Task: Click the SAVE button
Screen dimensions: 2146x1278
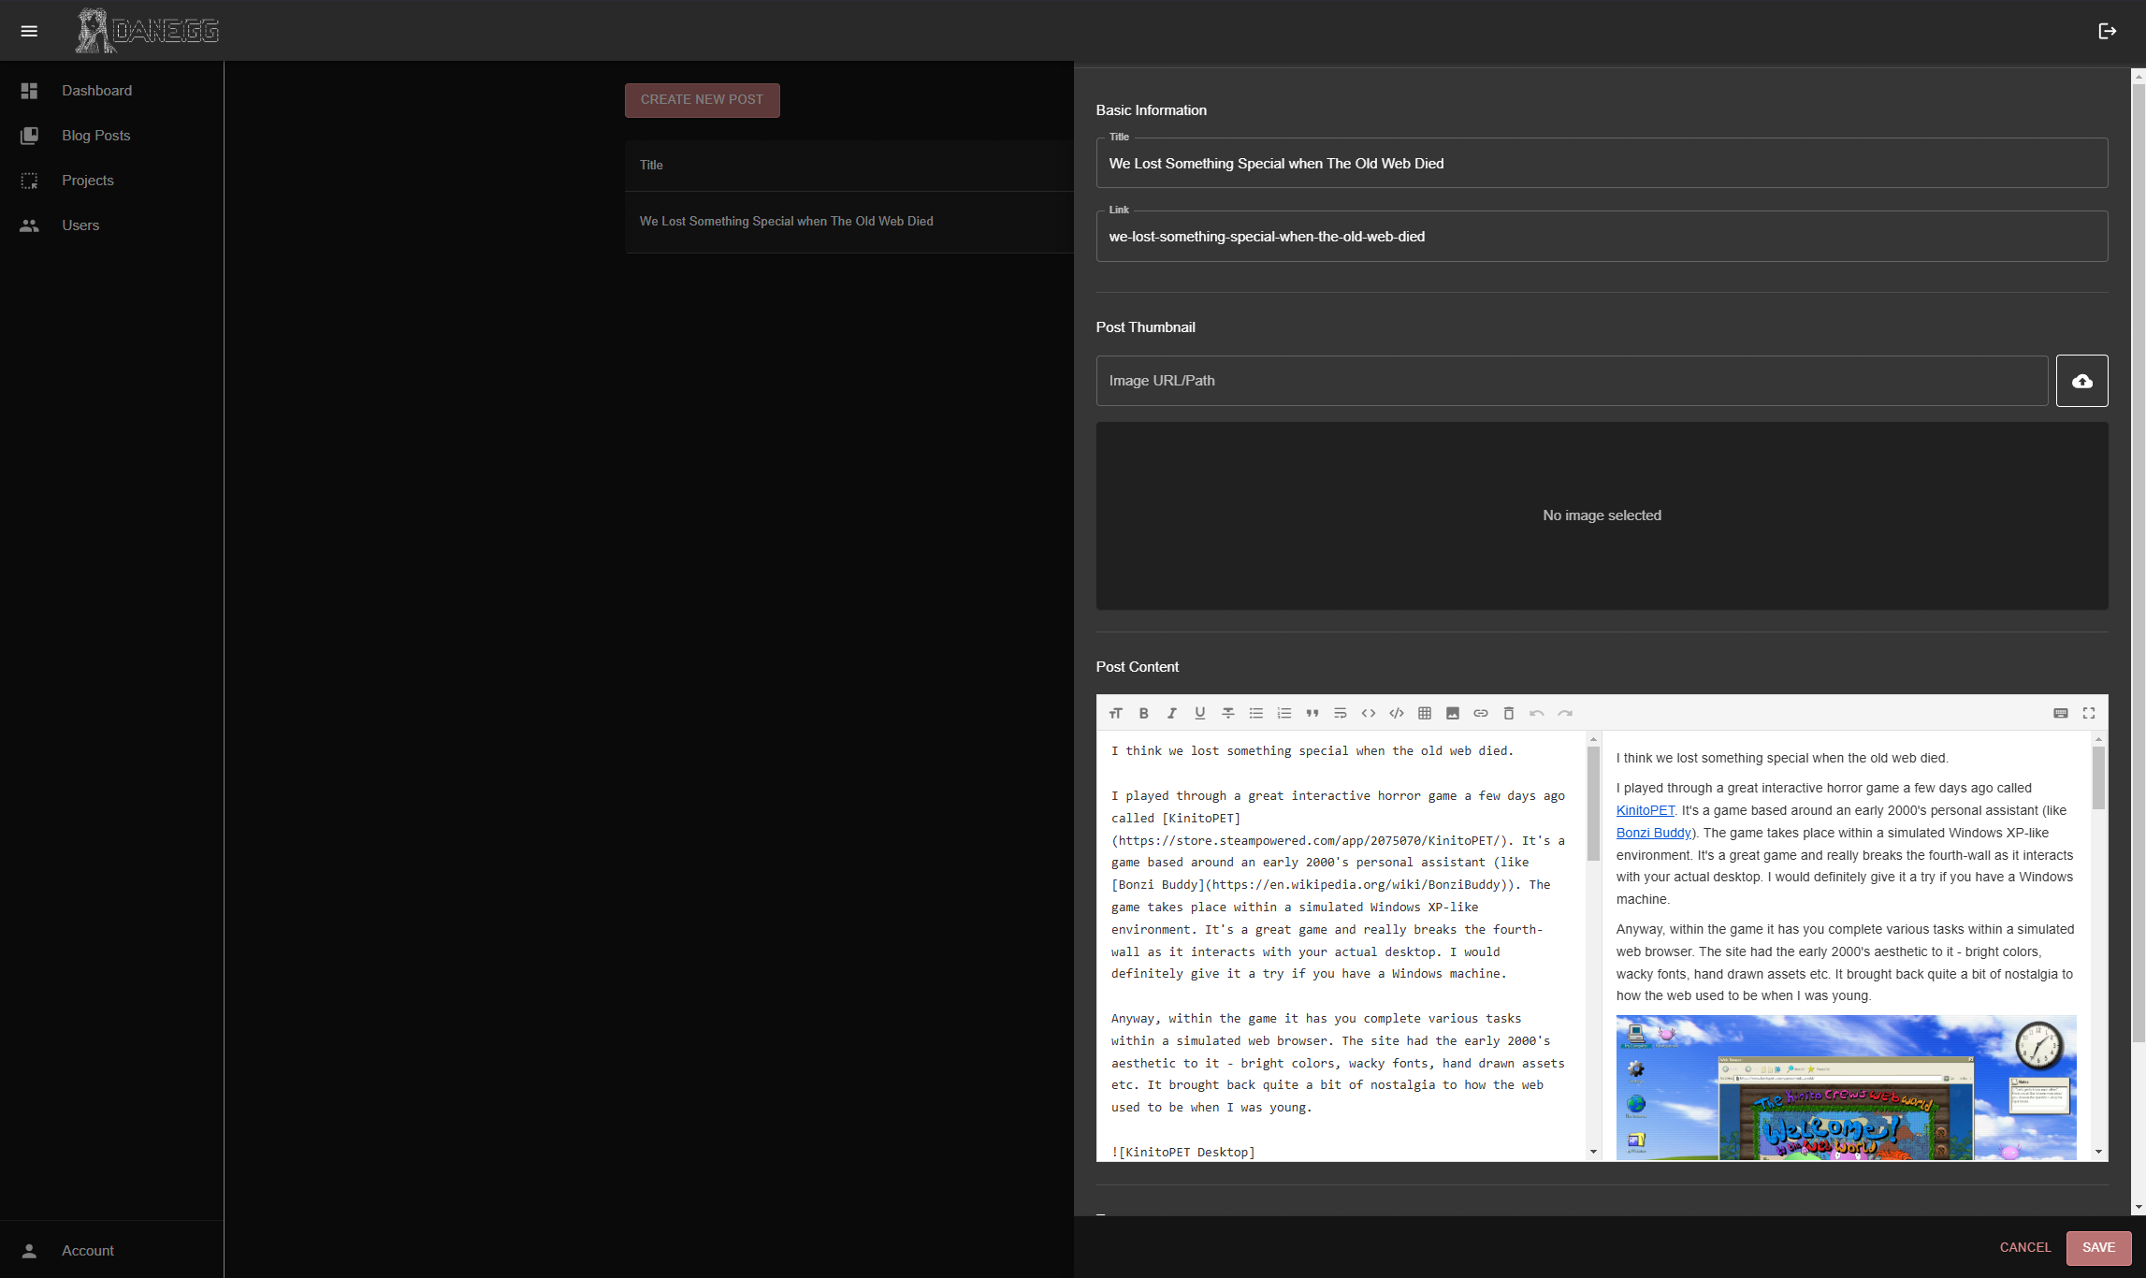Action: point(2097,1247)
